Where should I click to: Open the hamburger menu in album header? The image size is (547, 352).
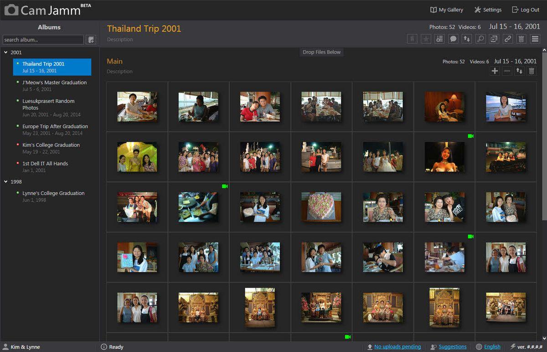click(535, 39)
